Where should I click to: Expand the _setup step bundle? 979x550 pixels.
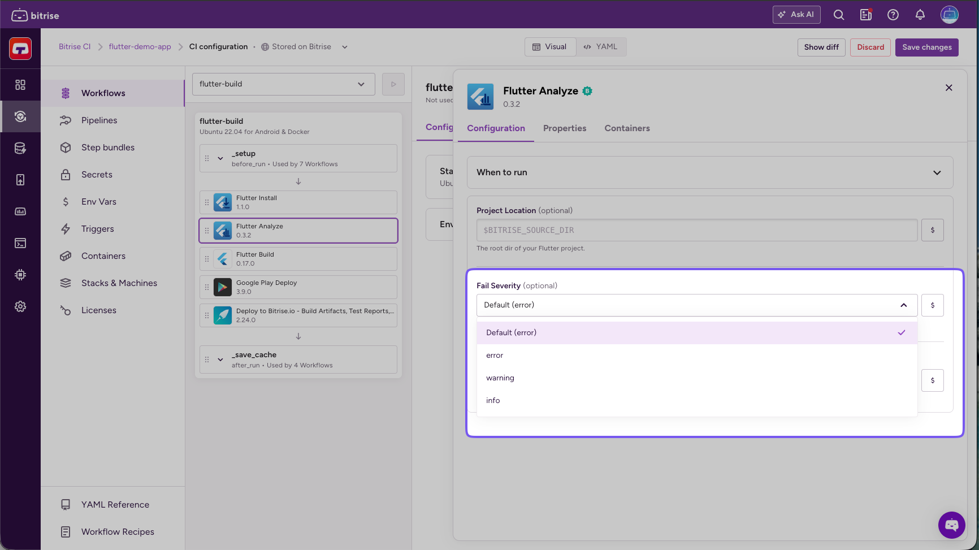pos(220,158)
